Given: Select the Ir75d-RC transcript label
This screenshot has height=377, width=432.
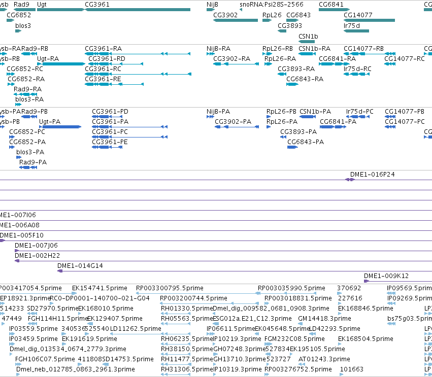Looking at the screenshot, I should tap(357, 69).
